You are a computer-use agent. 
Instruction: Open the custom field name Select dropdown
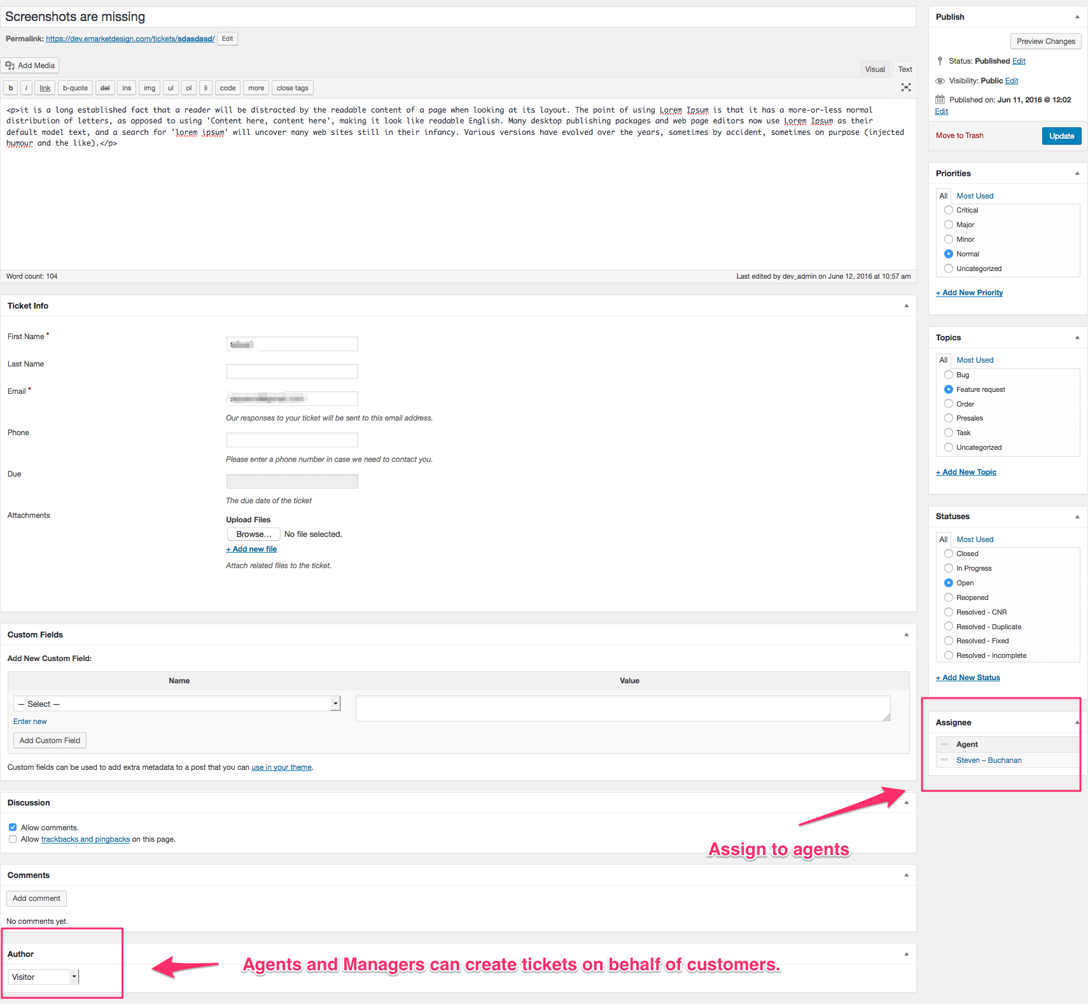click(177, 704)
